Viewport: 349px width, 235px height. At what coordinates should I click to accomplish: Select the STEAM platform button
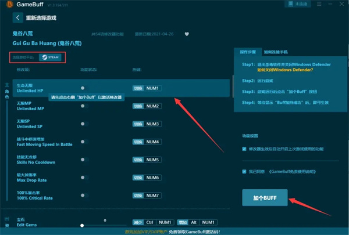(49, 57)
